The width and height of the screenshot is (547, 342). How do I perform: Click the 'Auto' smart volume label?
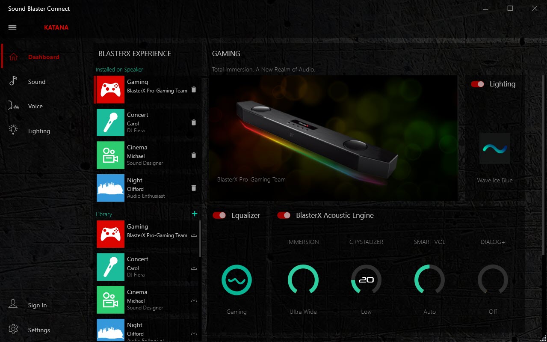(429, 312)
